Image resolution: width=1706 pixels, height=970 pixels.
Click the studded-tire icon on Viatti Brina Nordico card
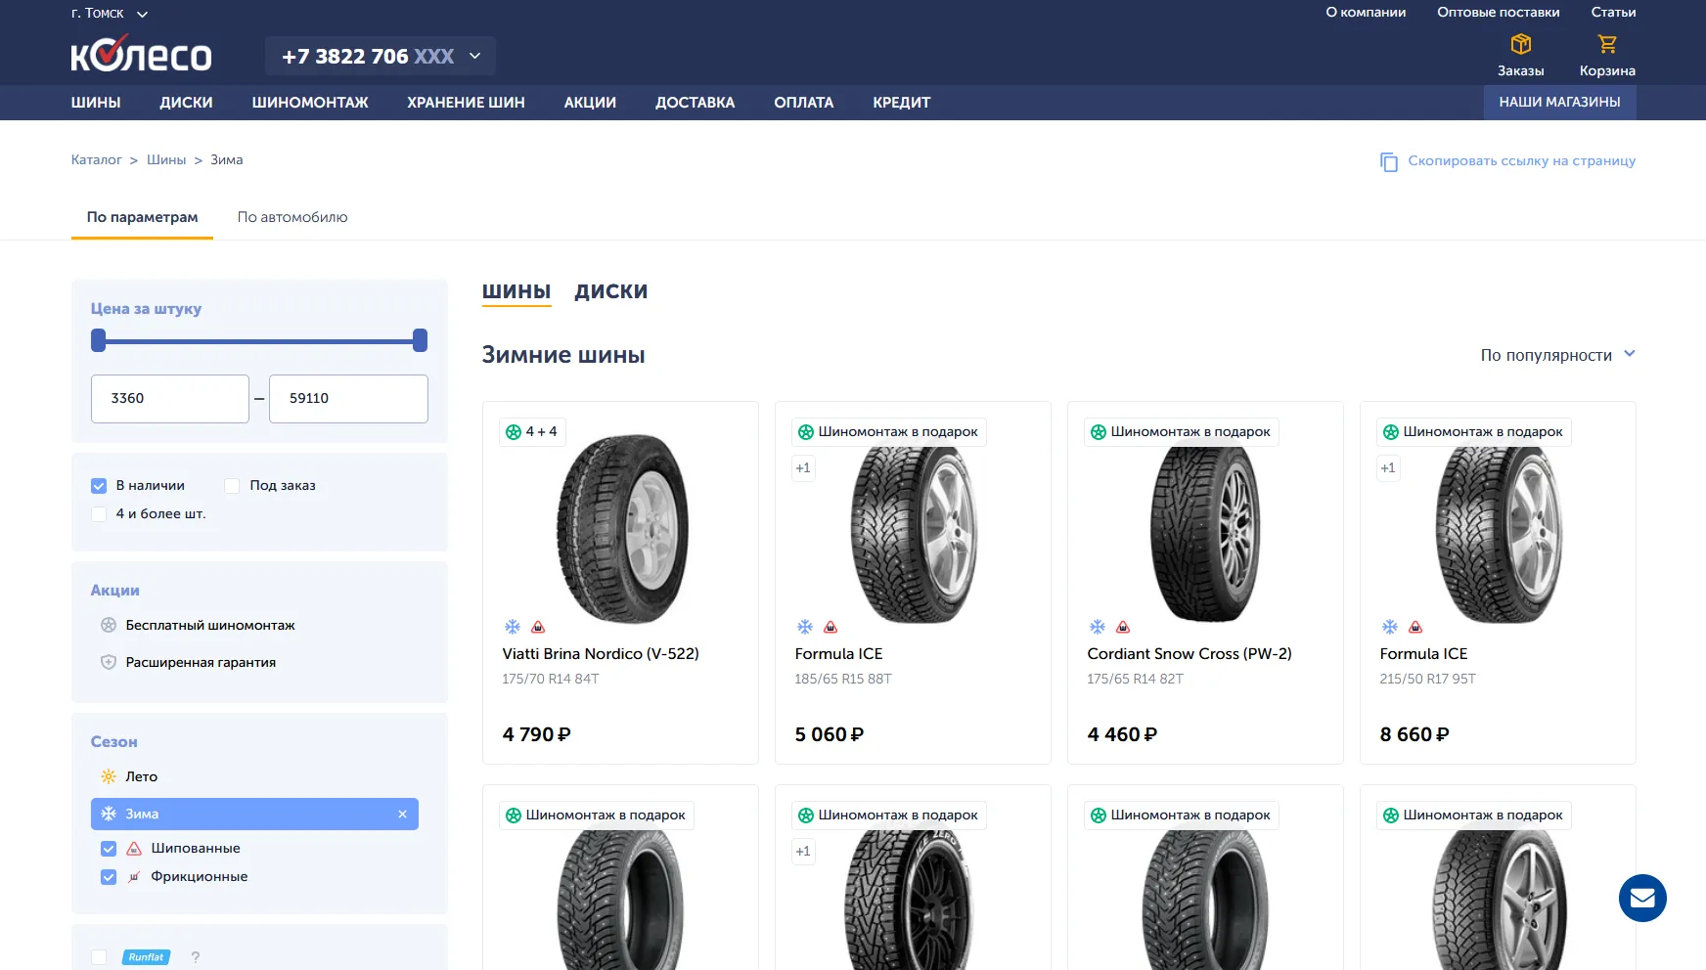538,627
